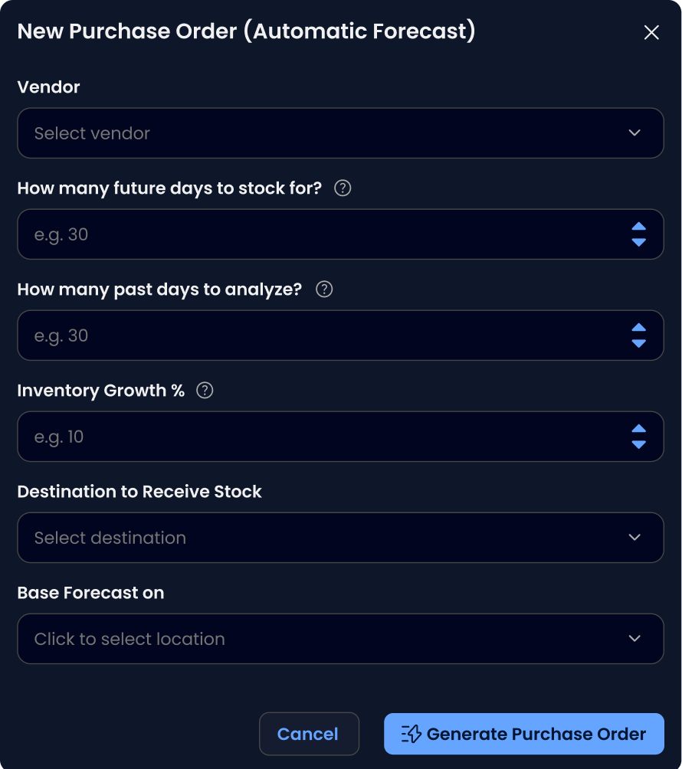Expand the Select destination dropdown

click(322, 538)
